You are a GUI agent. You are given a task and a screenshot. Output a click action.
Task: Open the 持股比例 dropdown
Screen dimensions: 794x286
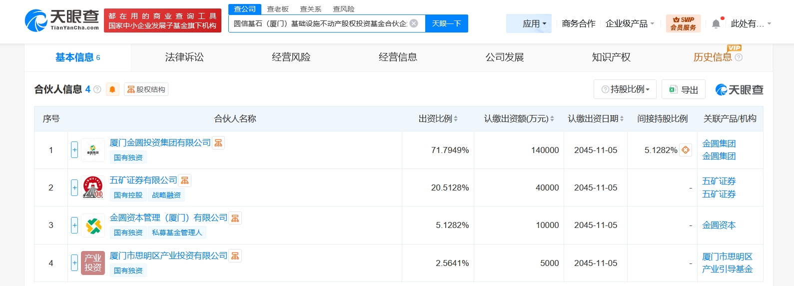point(625,89)
